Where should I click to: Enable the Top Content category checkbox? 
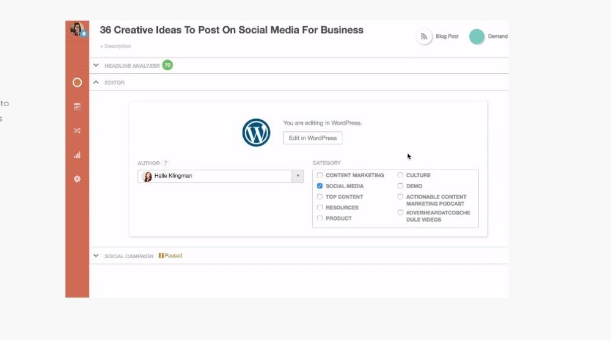pyautogui.click(x=320, y=197)
